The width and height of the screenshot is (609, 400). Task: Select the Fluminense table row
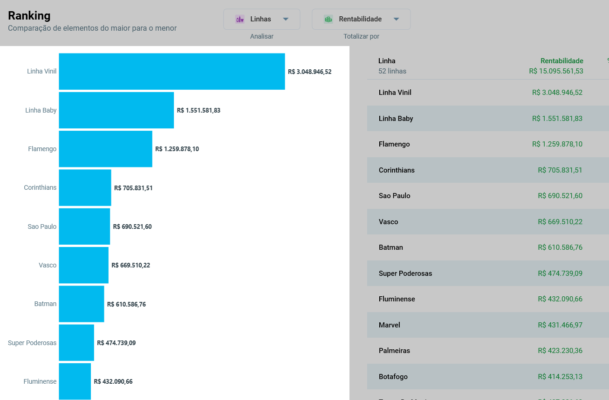pyautogui.click(x=488, y=299)
